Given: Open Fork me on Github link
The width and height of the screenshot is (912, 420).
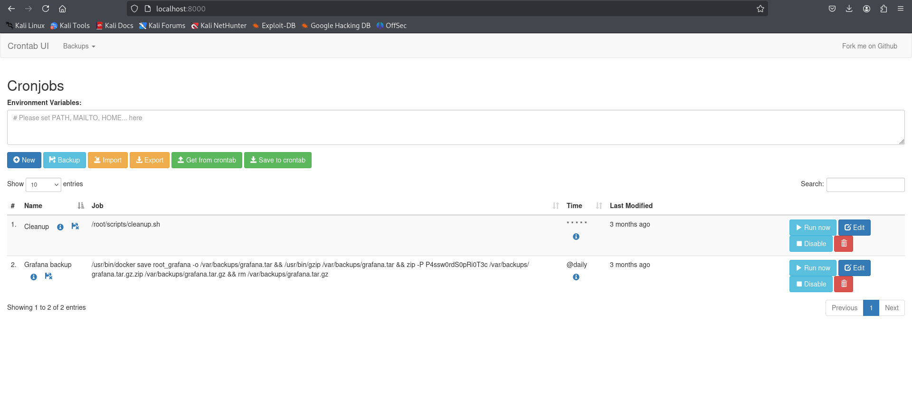Looking at the screenshot, I should pos(869,46).
